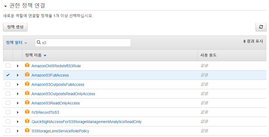269x137 pixels.
Task: Open the AmazonDMSRedshiftS3Role policy link
Action: [x=56, y=66]
